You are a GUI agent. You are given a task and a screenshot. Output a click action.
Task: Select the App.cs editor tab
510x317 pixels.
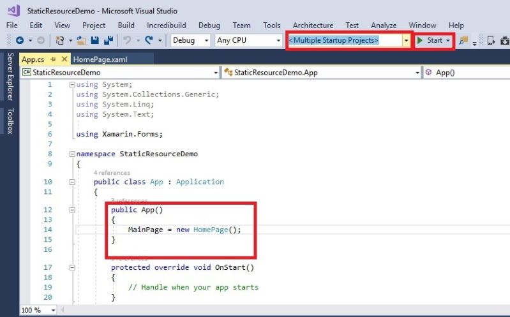click(33, 59)
